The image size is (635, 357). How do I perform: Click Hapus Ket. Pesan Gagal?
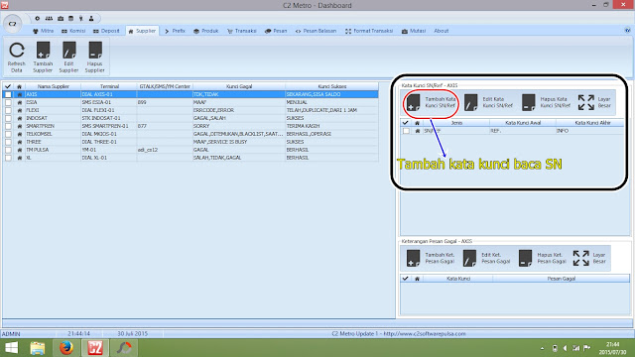click(x=543, y=258)
